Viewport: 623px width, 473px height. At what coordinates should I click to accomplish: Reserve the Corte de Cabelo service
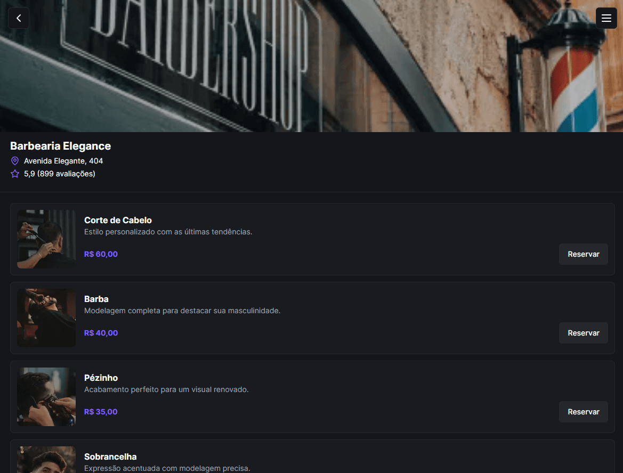[583, 254]
